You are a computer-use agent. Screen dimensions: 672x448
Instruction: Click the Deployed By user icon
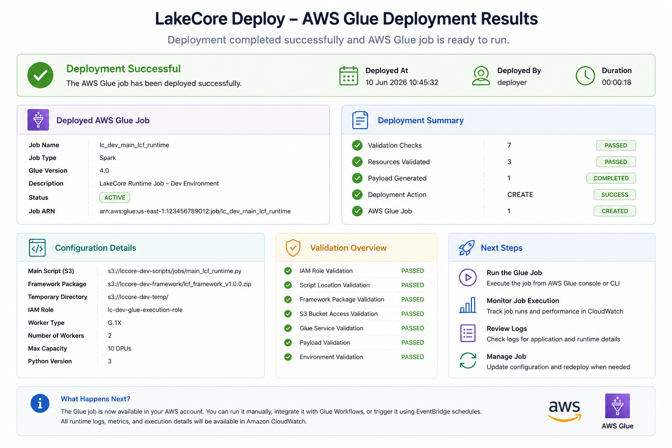(481, 76)
